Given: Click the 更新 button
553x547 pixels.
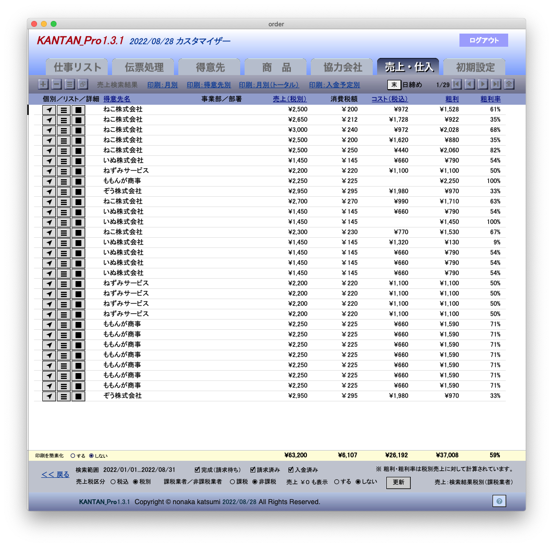Looking at the screenshot, I should [x=398, y=482].
